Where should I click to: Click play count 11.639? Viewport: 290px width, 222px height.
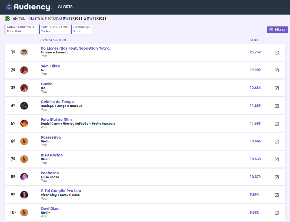point(255,105)
